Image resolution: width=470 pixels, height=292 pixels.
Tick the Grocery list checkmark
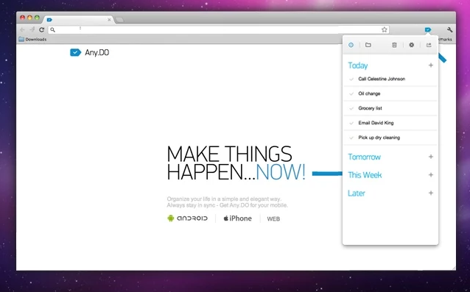coord(351,109)
